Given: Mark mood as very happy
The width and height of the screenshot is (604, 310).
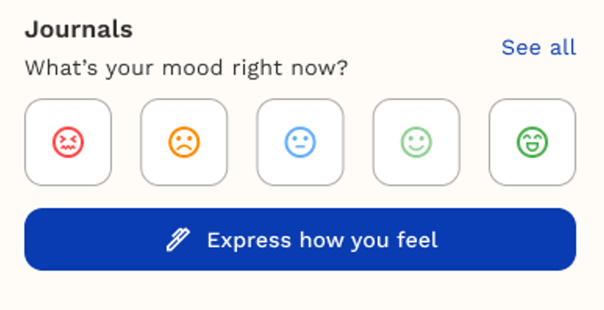Looking at the screenshot, I should point(532,143).
